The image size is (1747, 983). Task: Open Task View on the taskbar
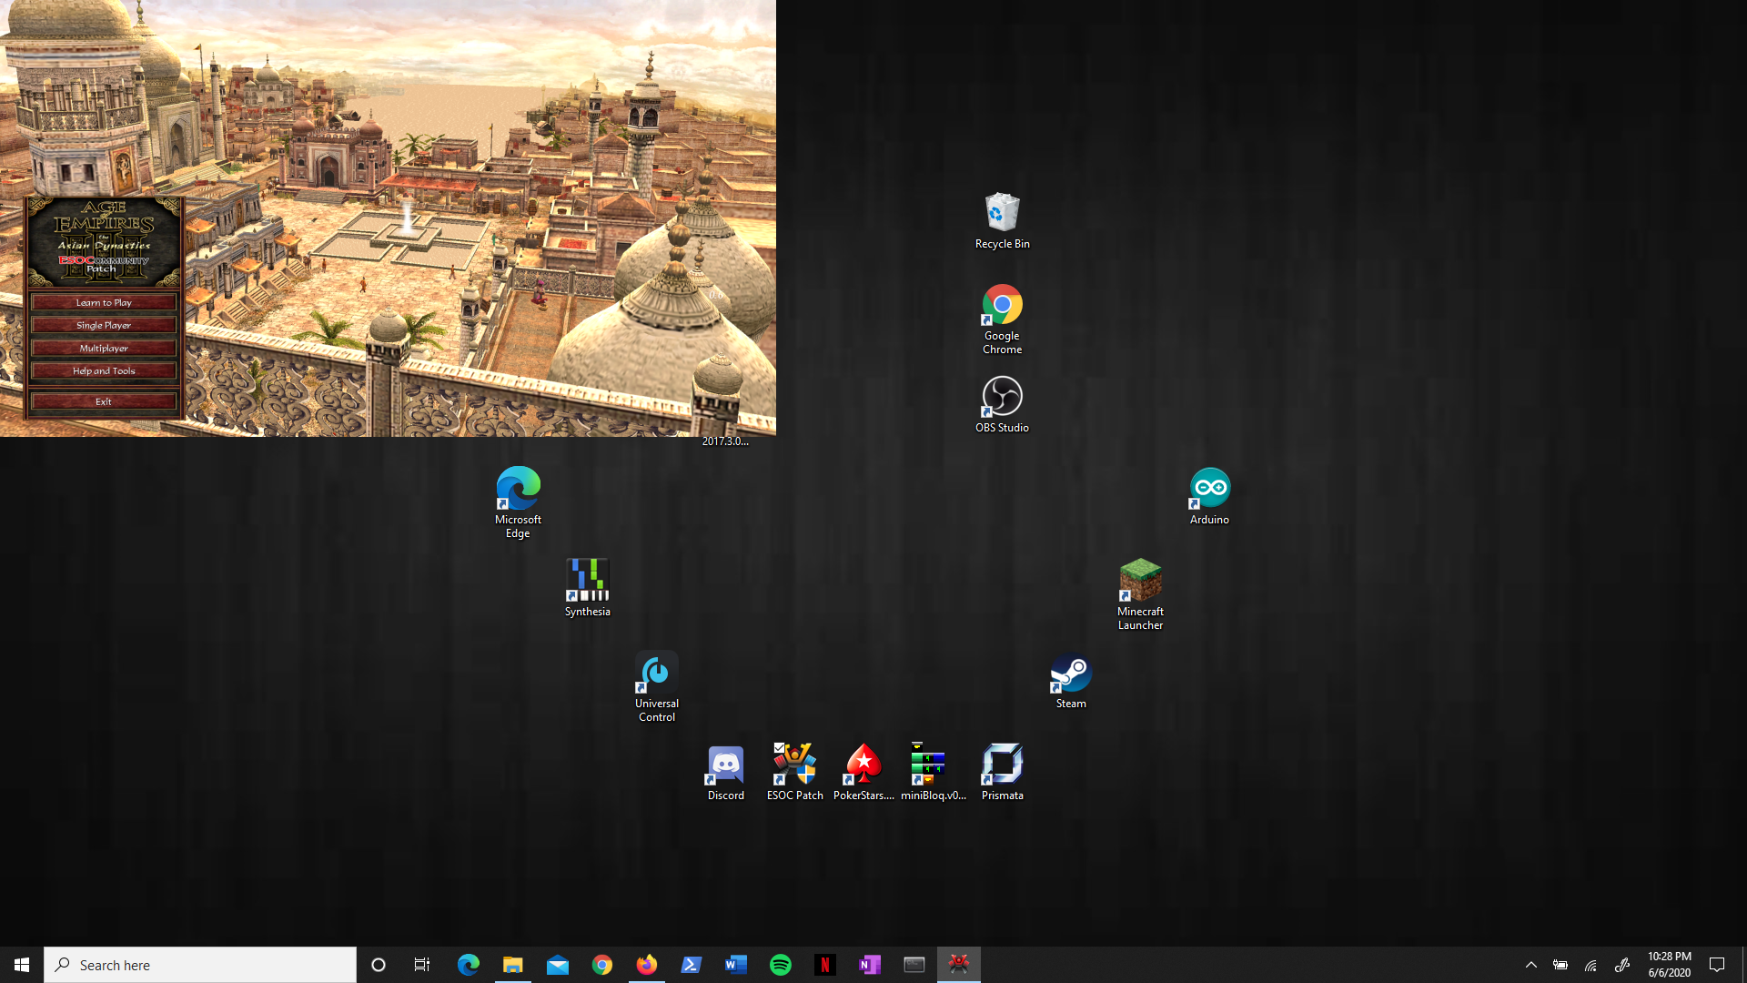pos(422,965)
